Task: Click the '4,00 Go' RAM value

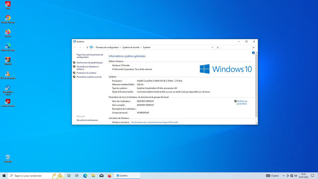Action: pyautogui.click(x=140, y=85)
